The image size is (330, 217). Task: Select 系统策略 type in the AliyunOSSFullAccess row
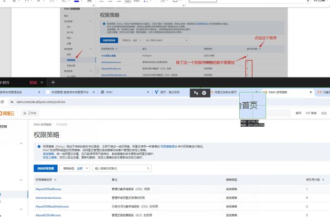coord(232,189)
